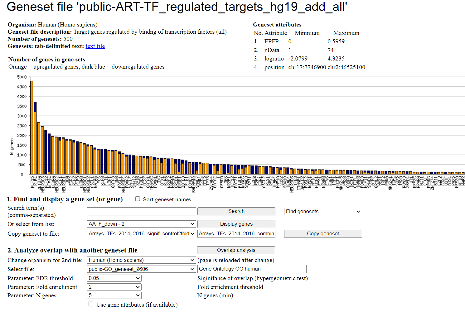Enable Sort geneset names checkbox
The image size is (465, 312).
[x=138, y=199]
